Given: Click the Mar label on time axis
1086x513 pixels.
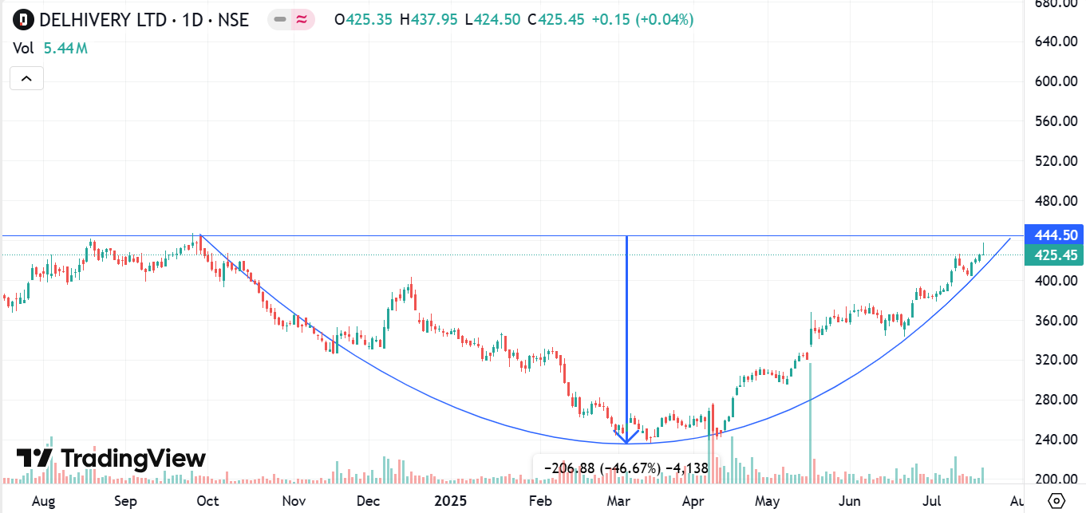Looking at the screenshot, I should [619, 502].
